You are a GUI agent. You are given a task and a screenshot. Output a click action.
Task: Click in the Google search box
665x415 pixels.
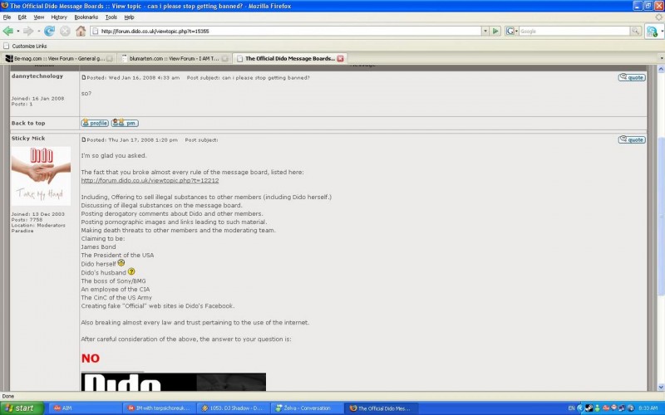pos(574,31)
